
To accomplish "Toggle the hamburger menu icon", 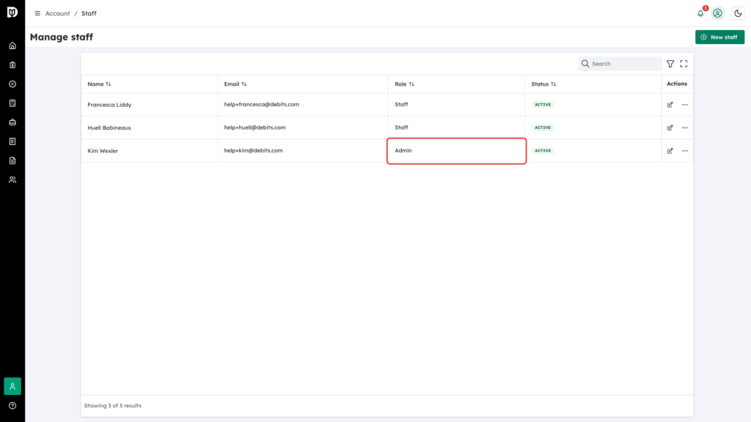I will 37,13.
